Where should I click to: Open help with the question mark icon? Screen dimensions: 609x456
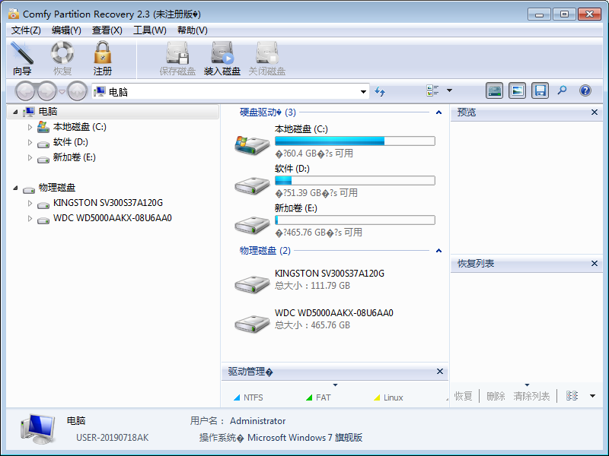[585, 90]
